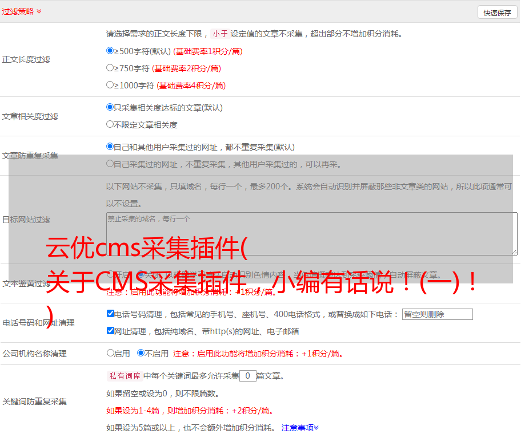Viewport: 521px width, 438px height.
Task: Click the 关键词防重复采集 label
Action: tap(34, 402)
